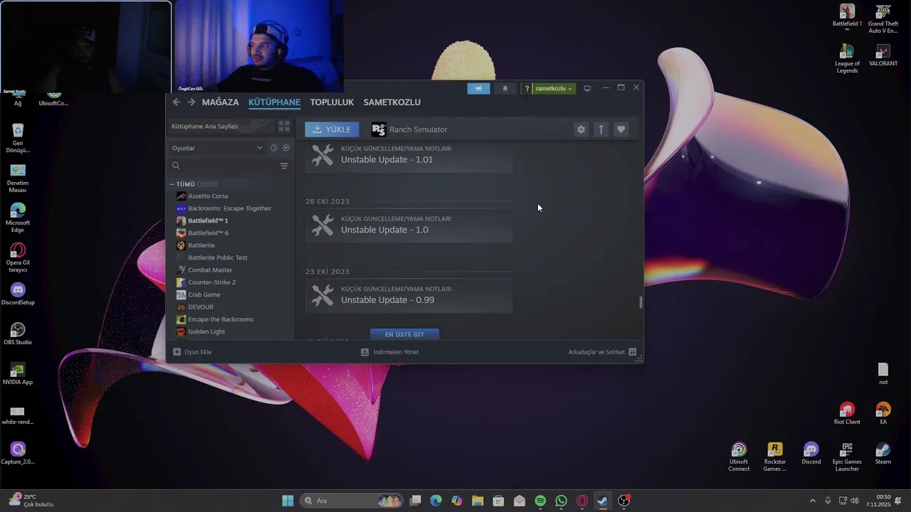
Task: Open Unstable Update 0.99 patch notes
Action: click(409, 295)
